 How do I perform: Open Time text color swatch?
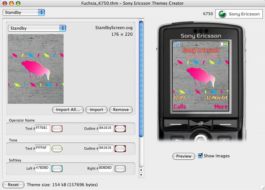click(57, 149)
